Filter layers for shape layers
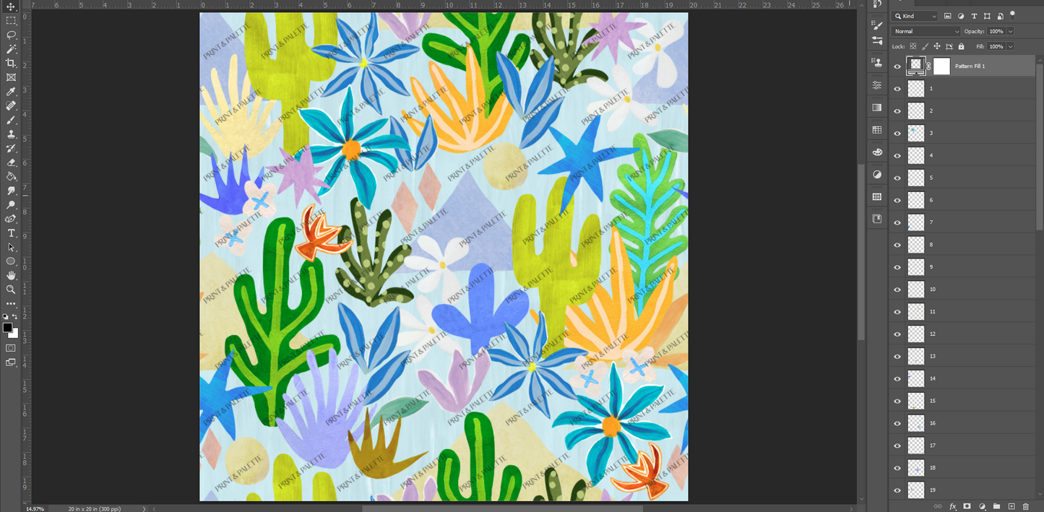The image size is (1044, 512). pyautogui.click(x=987, y=16)
